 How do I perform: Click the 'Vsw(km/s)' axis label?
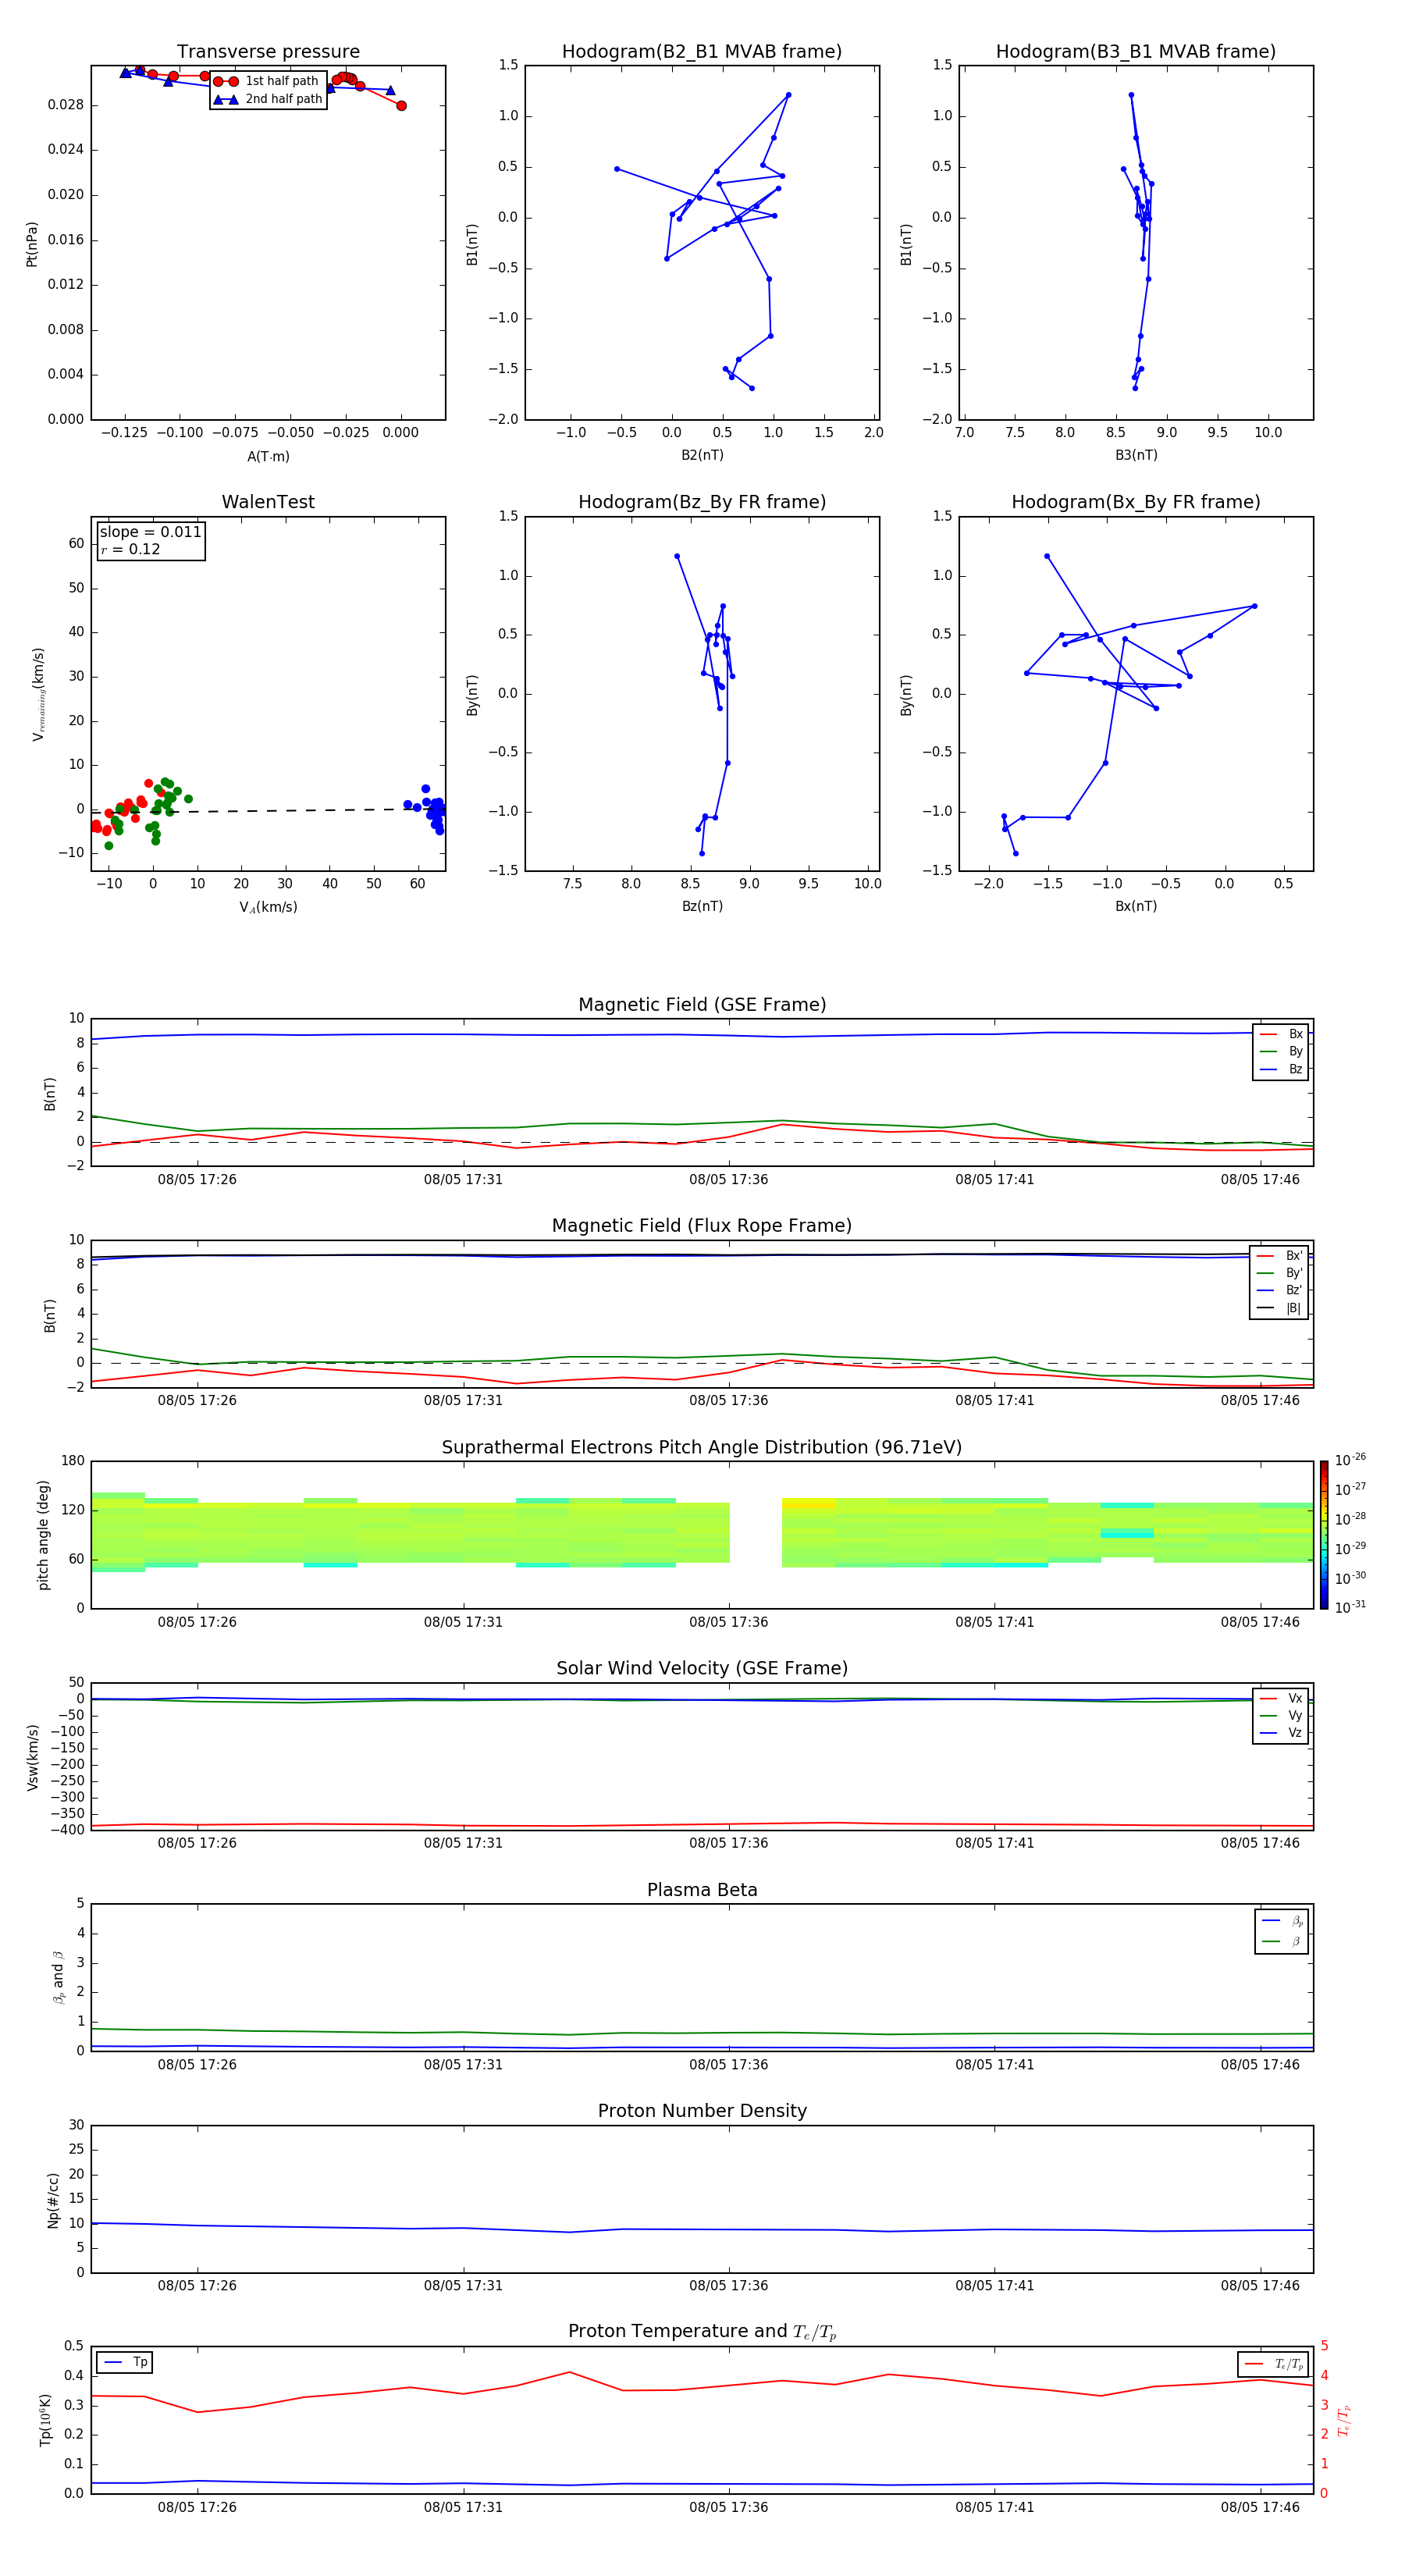(x=32, y=1757)
